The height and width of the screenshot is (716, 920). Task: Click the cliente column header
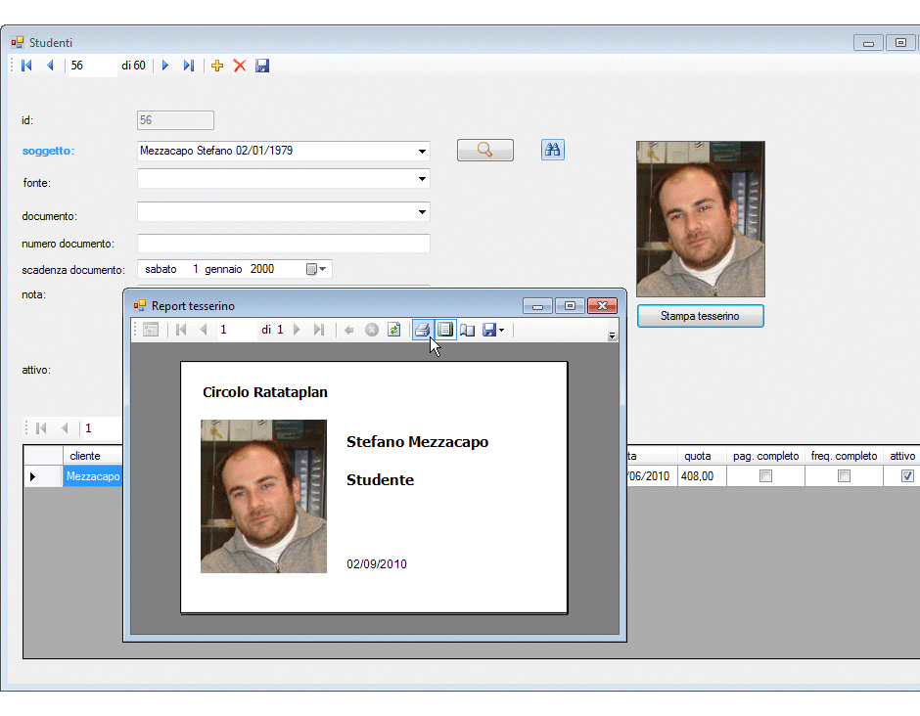click(93, 456)
